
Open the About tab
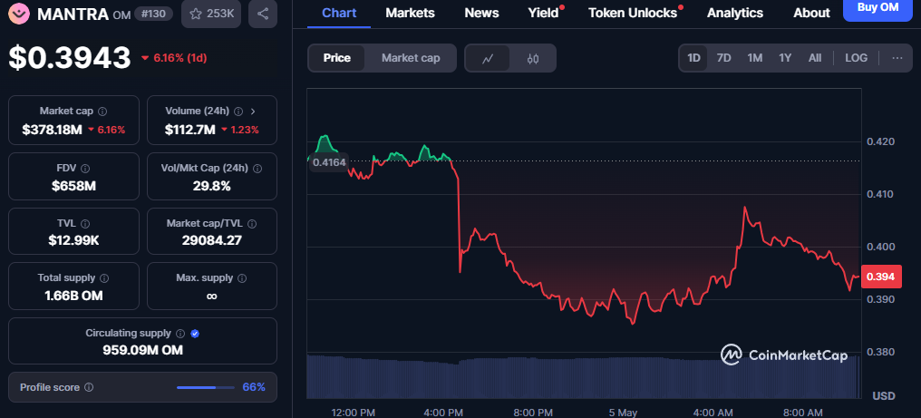click(x=811, y=13)
